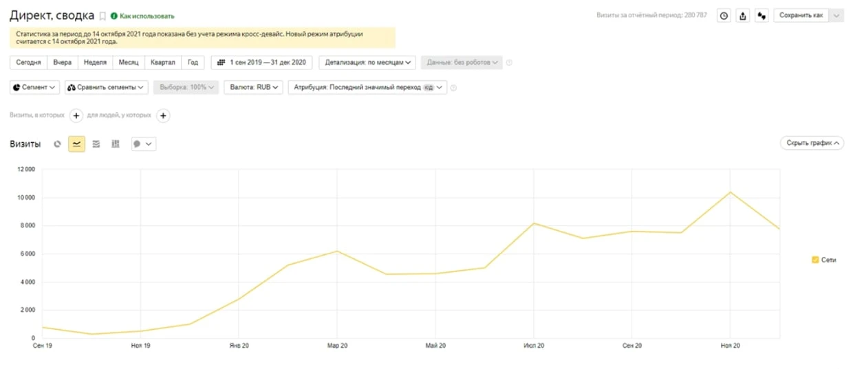Switch to the pie chart view
Screen dimensions: 853x369
coord(57,144)
